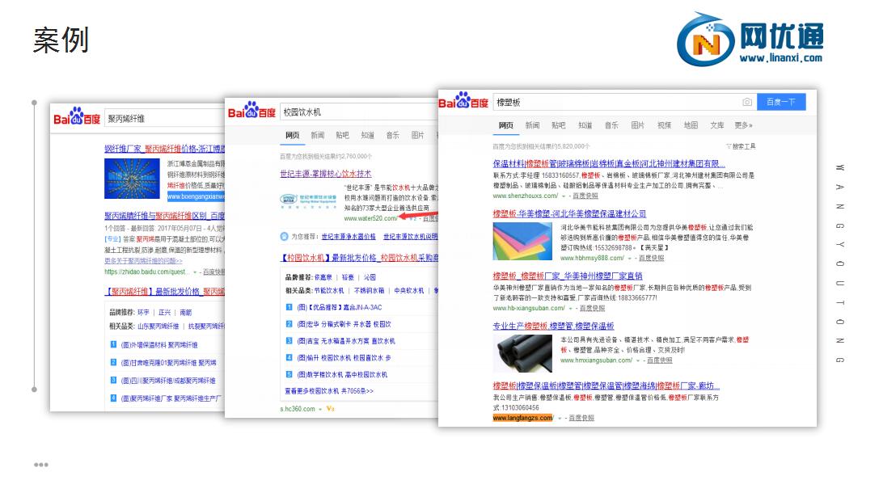
Task: Click the 聚丙烯纤维 search input field
Action: pyautogui.click(x=164, y=118)
